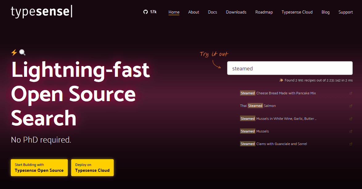Open external link icon for Steamed Cheese Bread

[x=351, y=93]
